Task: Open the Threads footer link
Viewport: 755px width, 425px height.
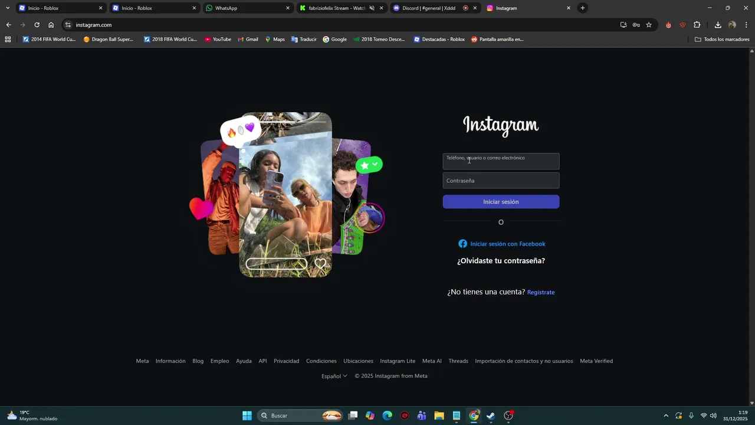Action: click(458, 361)
